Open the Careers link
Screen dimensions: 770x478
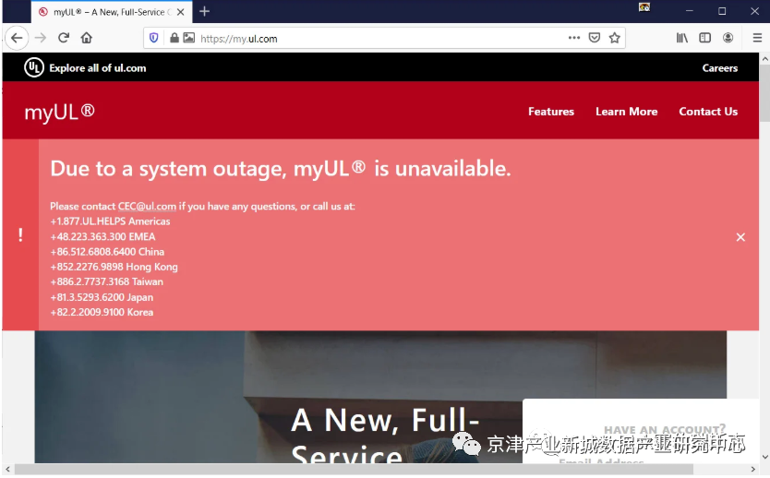click(719, 68)
